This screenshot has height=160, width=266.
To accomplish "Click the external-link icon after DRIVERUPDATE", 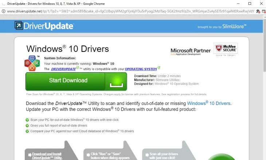I will [78, 68].
